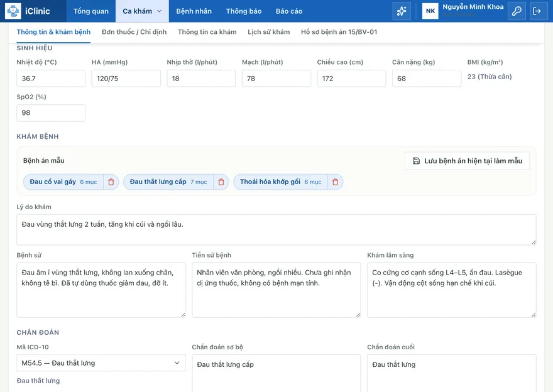Apply the Thoái hóa khớp gối template
Image resolution: width=553 pixels, height=392 pixels.
280,182
